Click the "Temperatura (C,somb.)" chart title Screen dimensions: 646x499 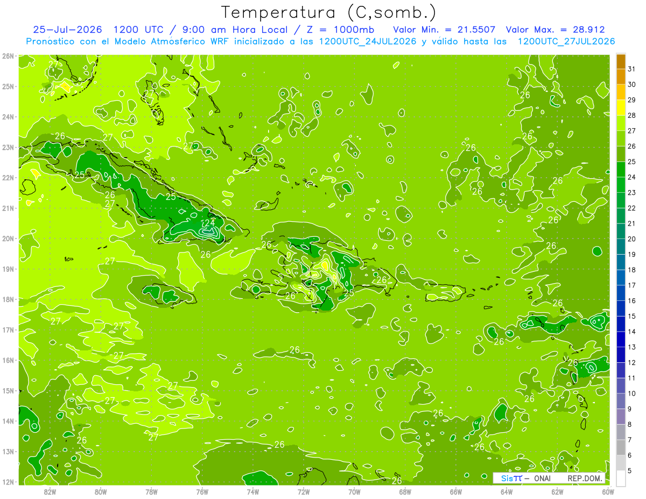(x=328, y=12)
